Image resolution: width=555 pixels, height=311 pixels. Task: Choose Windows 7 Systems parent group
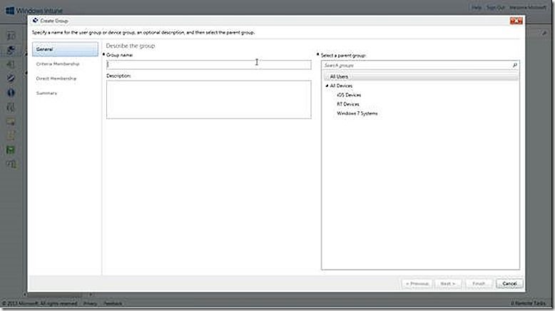(357, 113)
